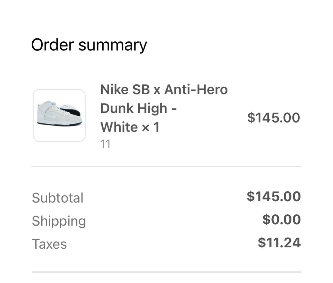
Task: Click the Dunk High text line
Action: [x=138, y=108]
